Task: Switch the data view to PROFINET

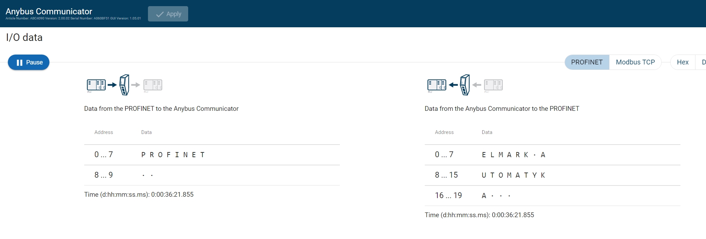Action: tap(587, 62)
